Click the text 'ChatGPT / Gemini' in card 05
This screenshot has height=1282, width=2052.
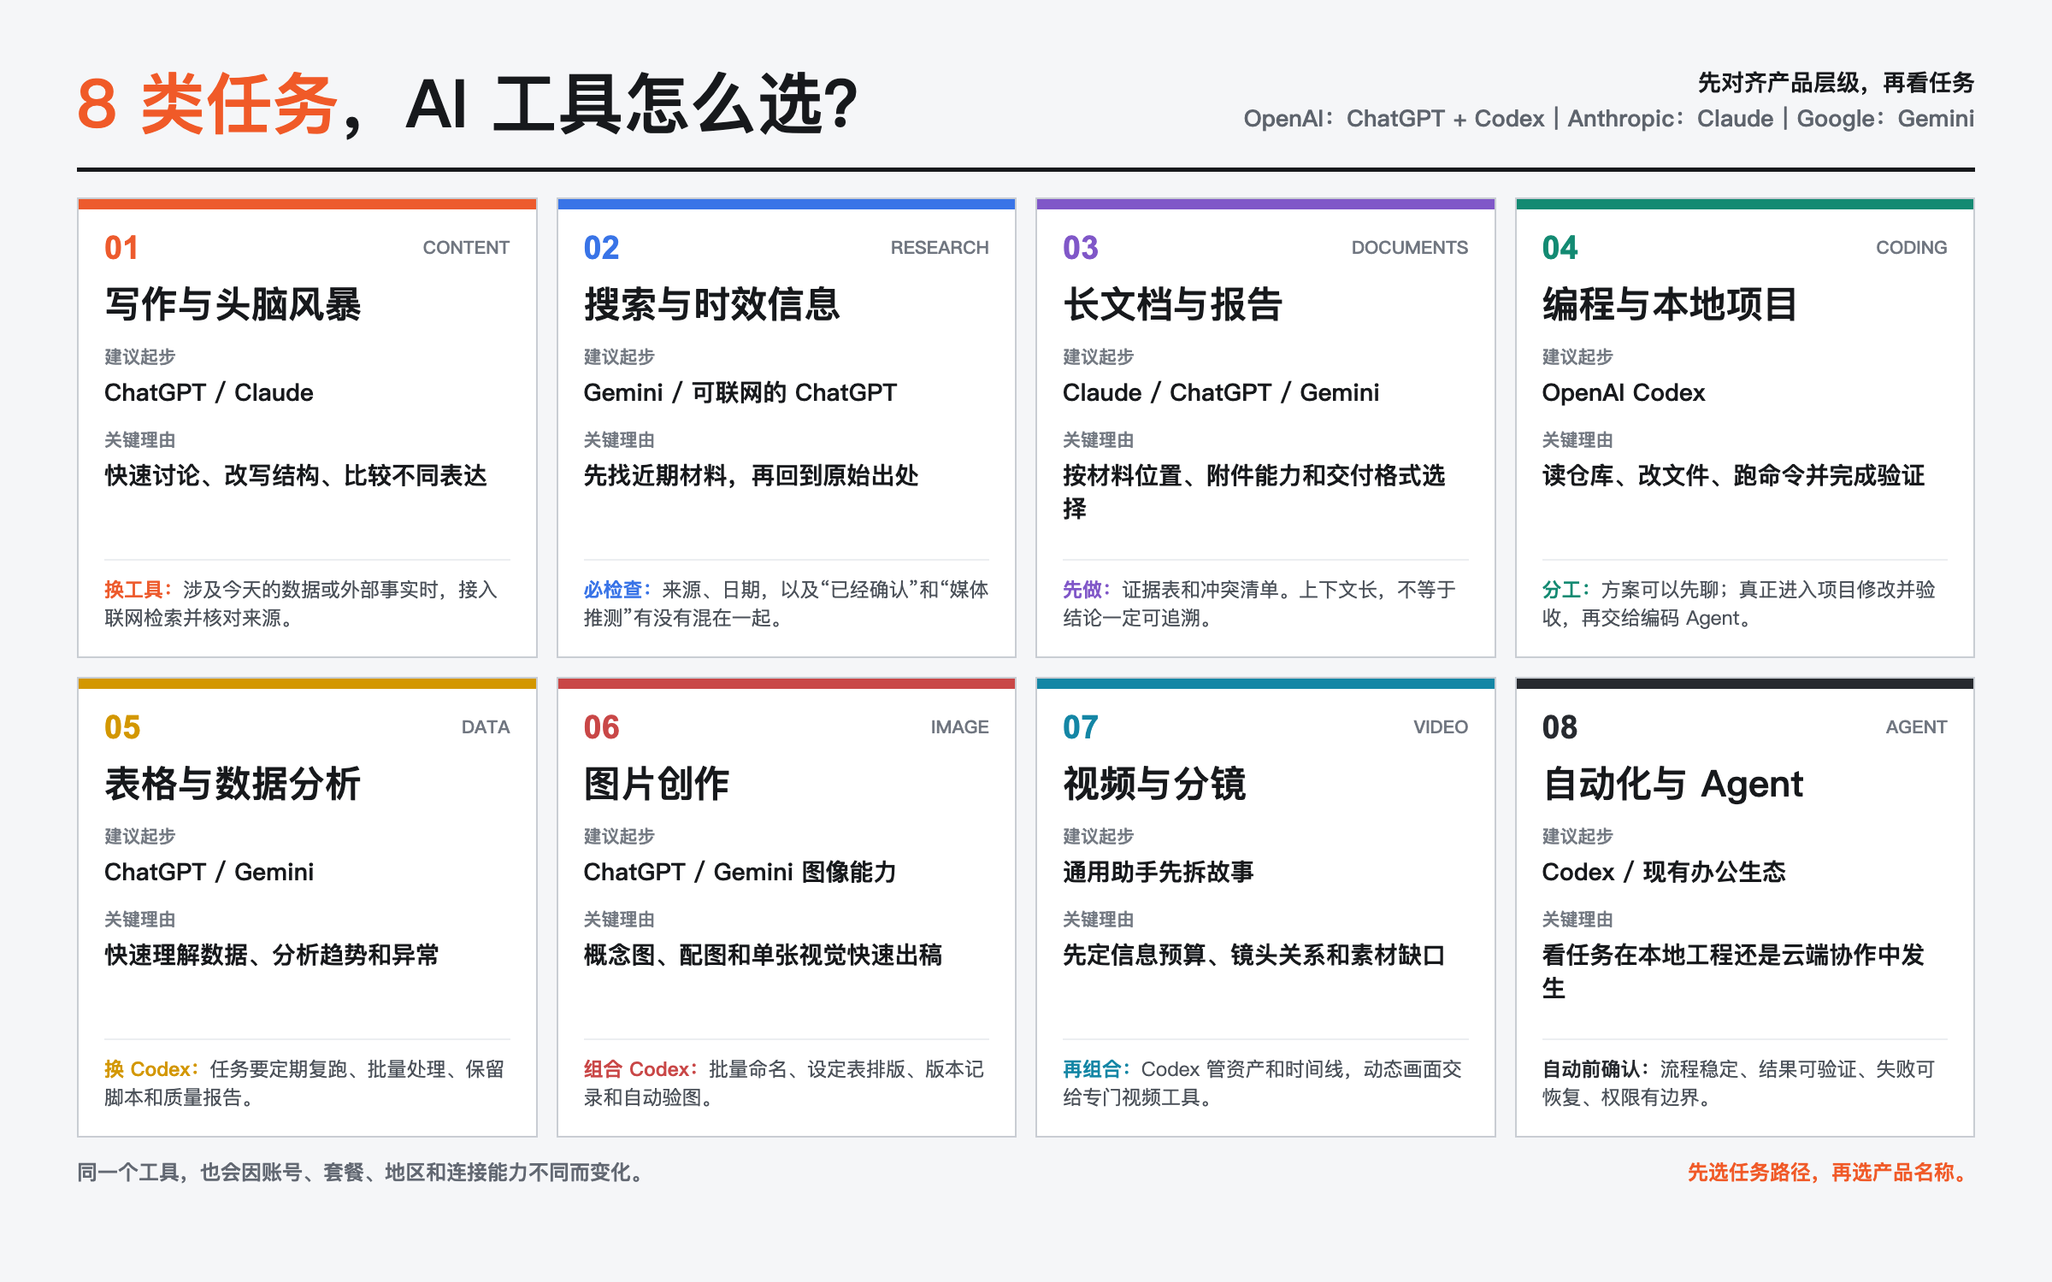pyautogui.click(x=209, y=872)
